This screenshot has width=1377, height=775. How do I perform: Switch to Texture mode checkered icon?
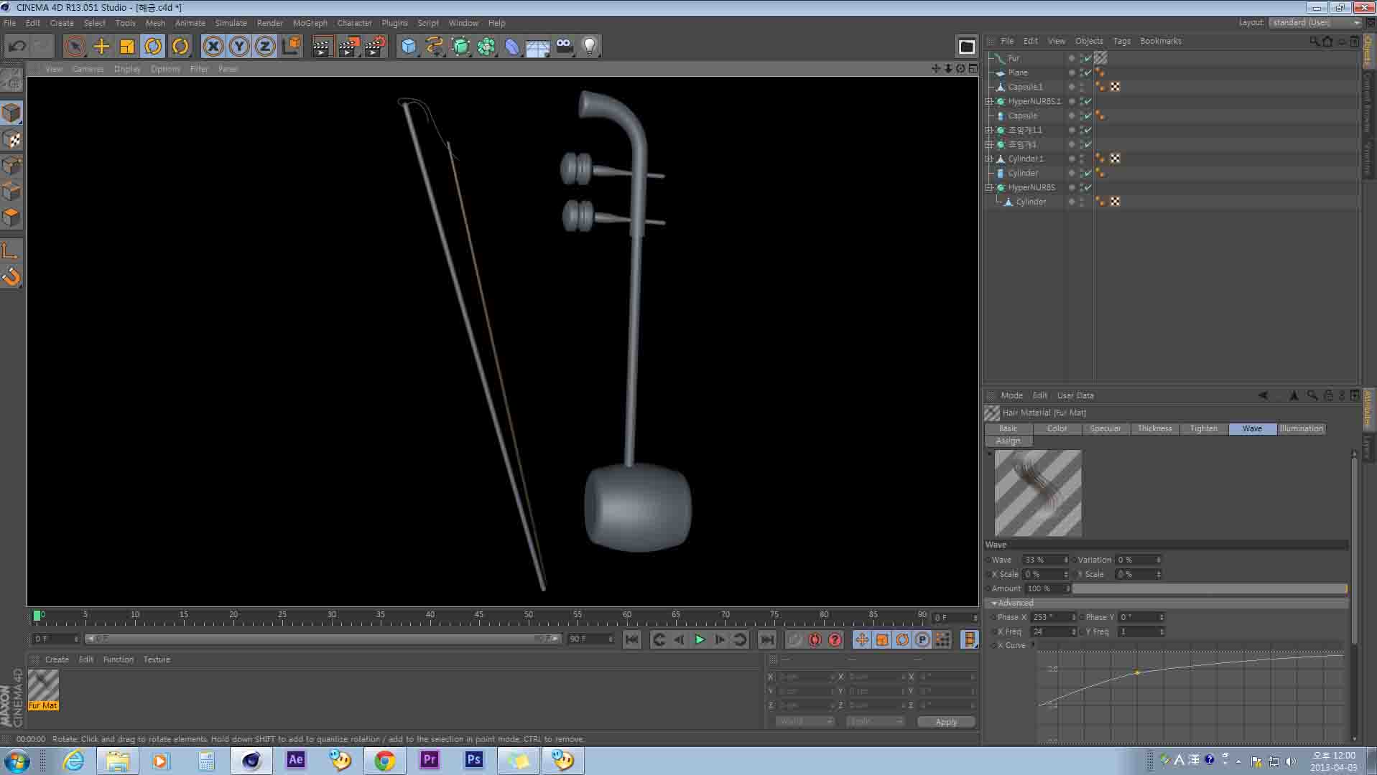(11, 139)
